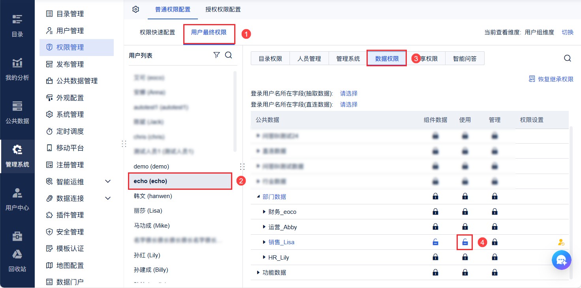Expand the 智能运维 submenu chevron
Screen dimensions: 581x288
click(x=108, y=181)
